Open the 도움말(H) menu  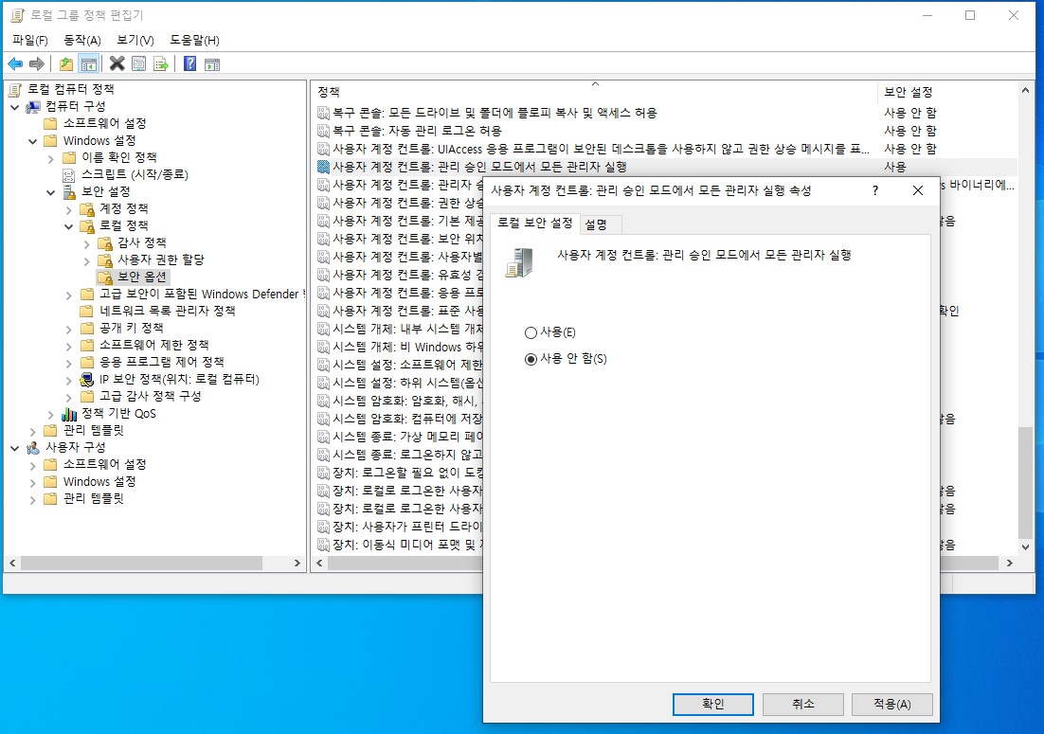point(194,40)
